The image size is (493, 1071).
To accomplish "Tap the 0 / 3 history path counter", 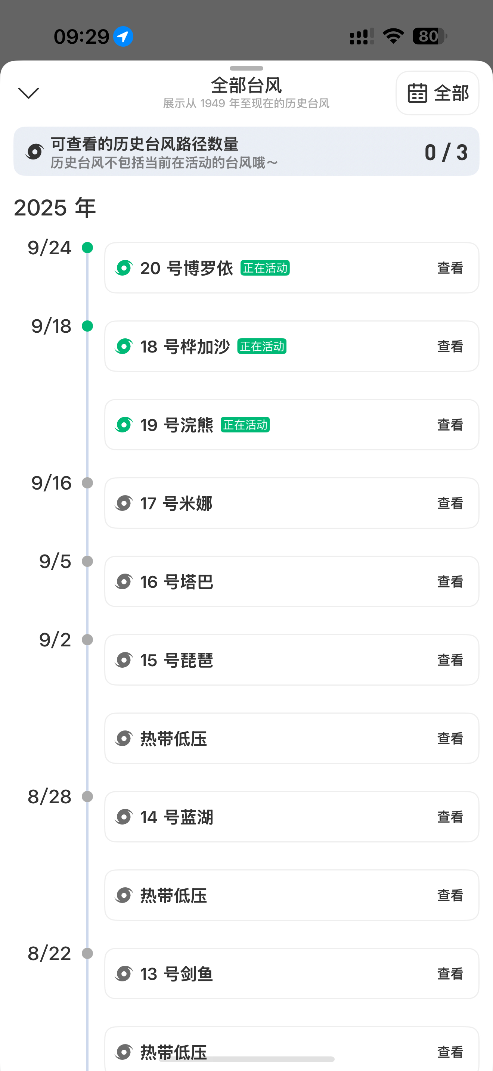I will (x=446, y=152).
